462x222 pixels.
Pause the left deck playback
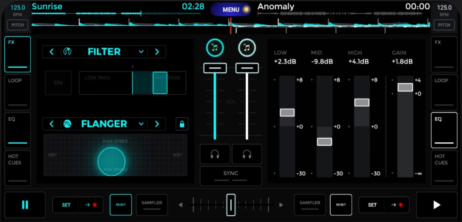click(x=25, y=205)
